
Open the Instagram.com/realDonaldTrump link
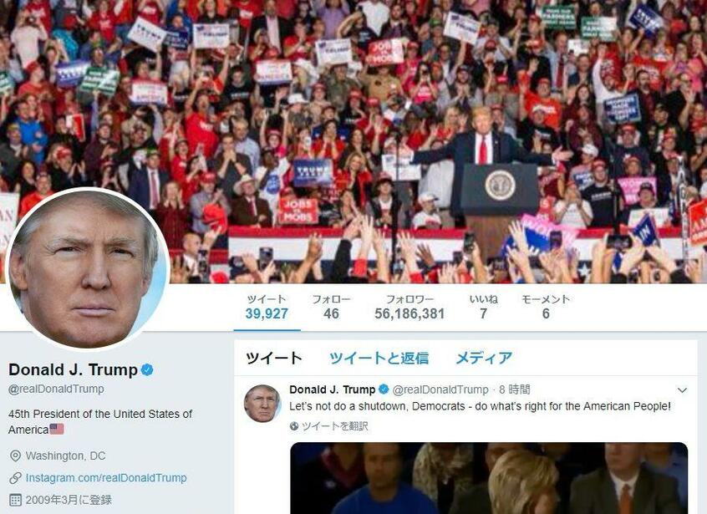106,478
